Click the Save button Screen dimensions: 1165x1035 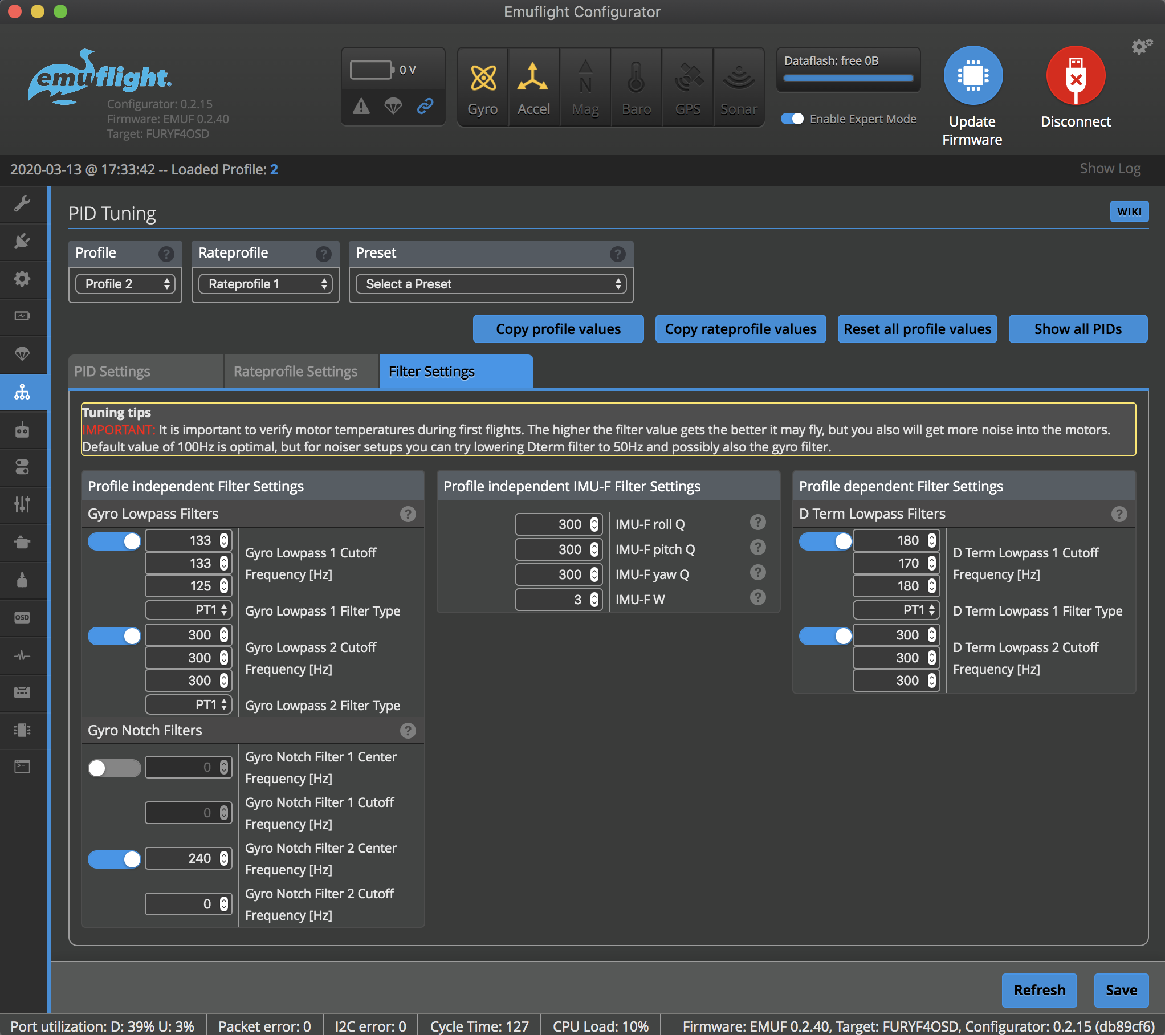pos(1121,990)
